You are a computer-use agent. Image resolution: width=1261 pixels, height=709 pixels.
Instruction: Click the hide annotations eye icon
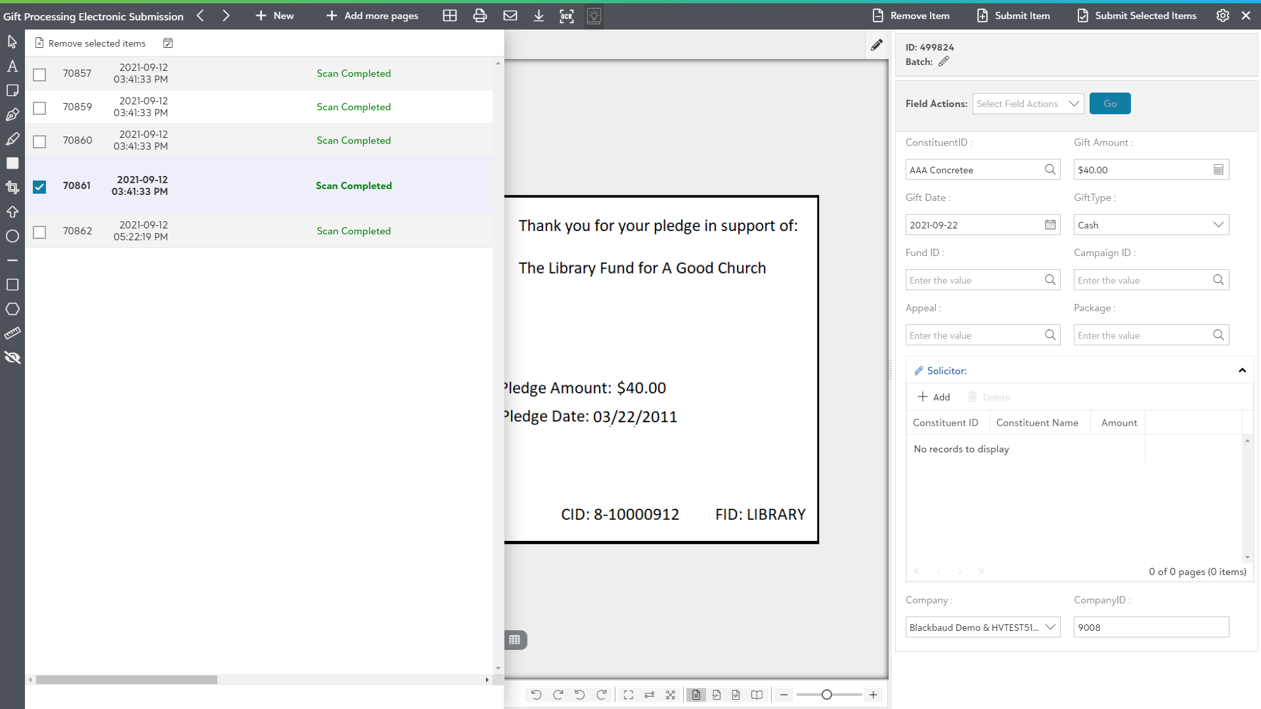click(12, 358)
